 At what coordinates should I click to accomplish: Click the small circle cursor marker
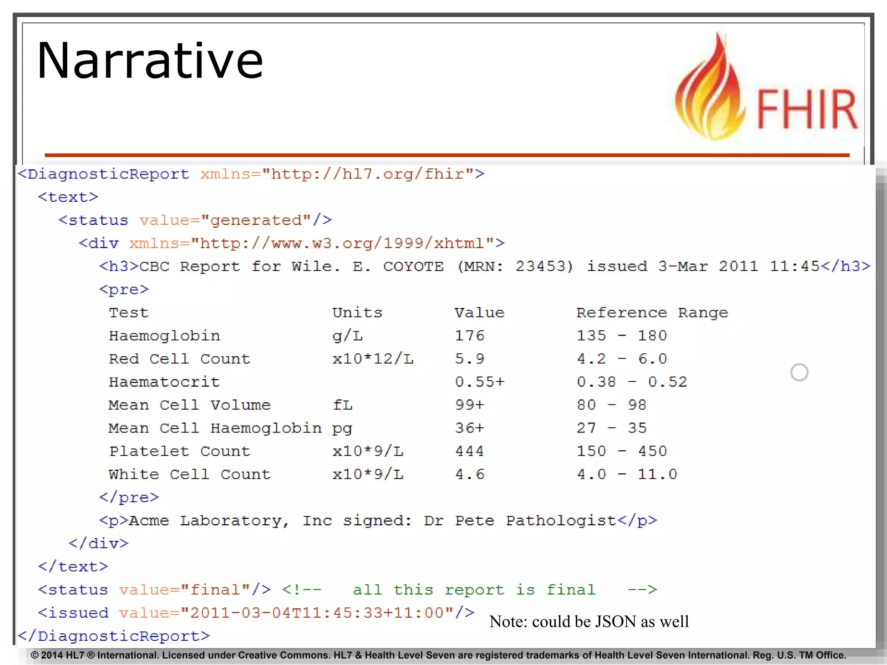(799, 372)
